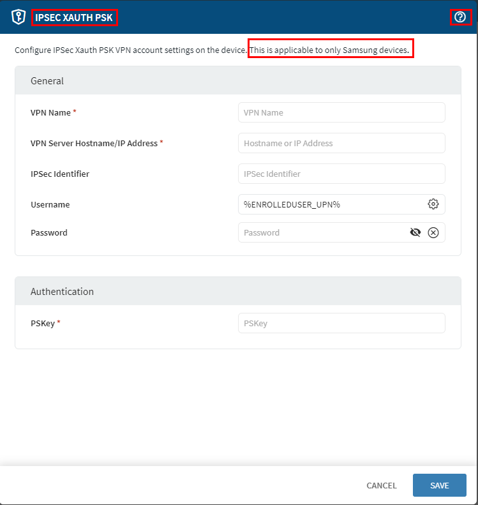Clear the Password field with X icon

[433, 232]
